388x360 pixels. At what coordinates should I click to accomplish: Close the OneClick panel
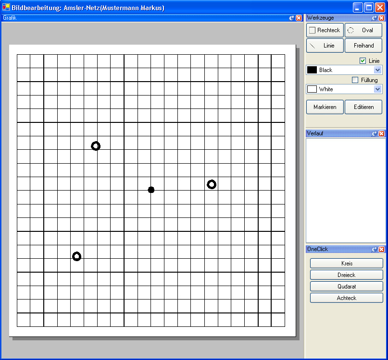coord(382,249)
